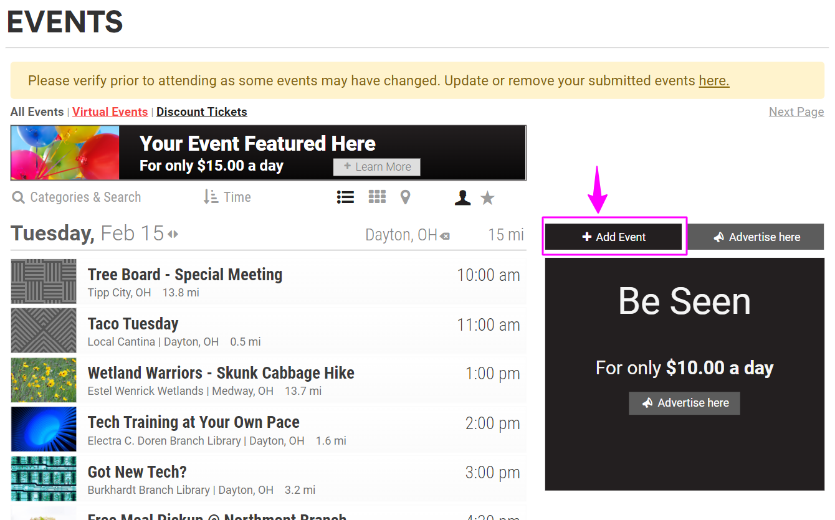Click Learn More on featured banner
This screenshot has height=520, width=835.
[x=377, y=167]
